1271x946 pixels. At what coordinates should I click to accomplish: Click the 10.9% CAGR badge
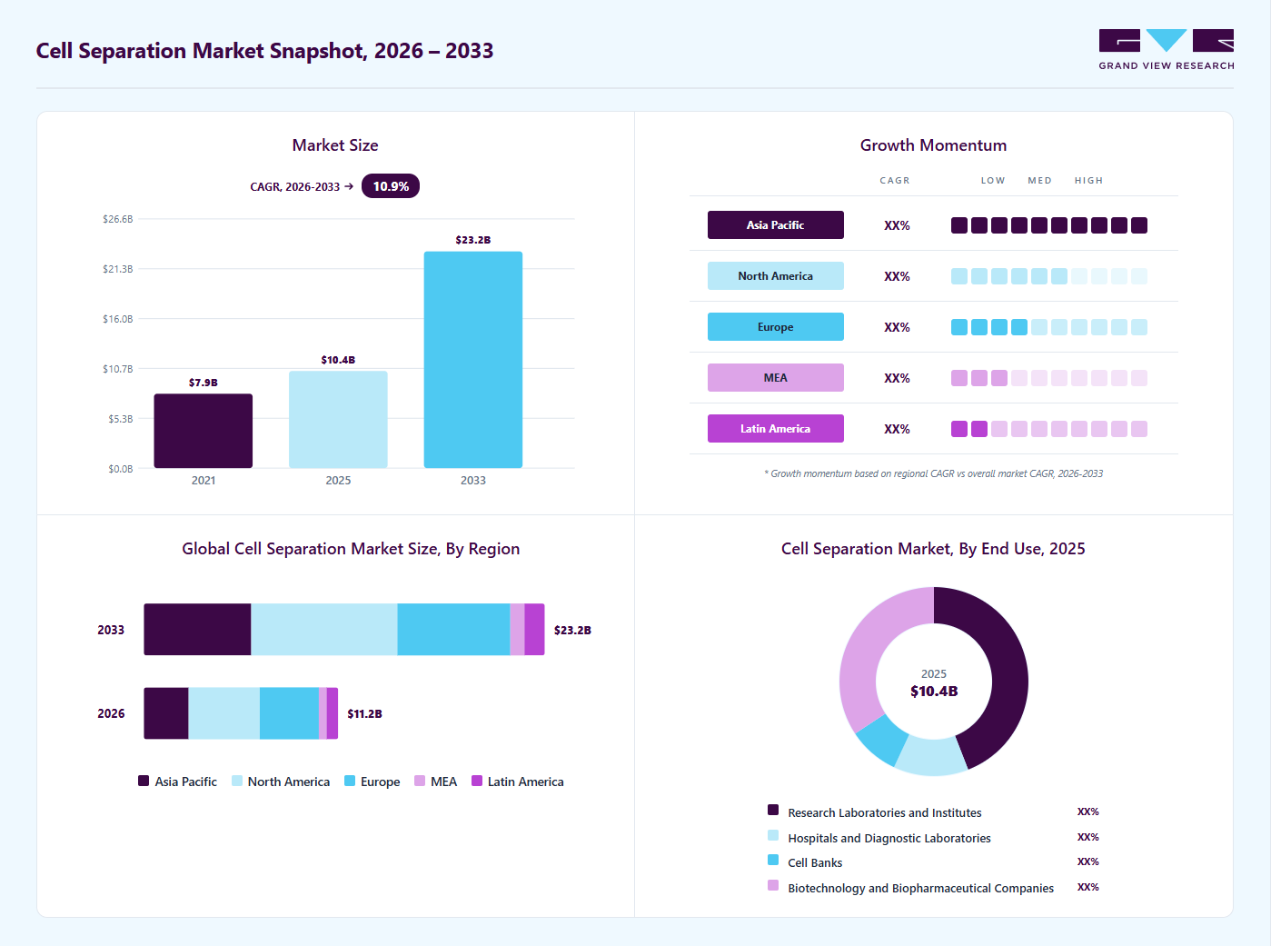[391, 186]
